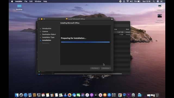Screen dimensions: 174x98
Task: Open Safari from the Dock
Action: tap(26, 95)
